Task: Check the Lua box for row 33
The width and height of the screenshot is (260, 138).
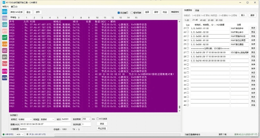Action: pyautogui.click(x=188, y=77)
